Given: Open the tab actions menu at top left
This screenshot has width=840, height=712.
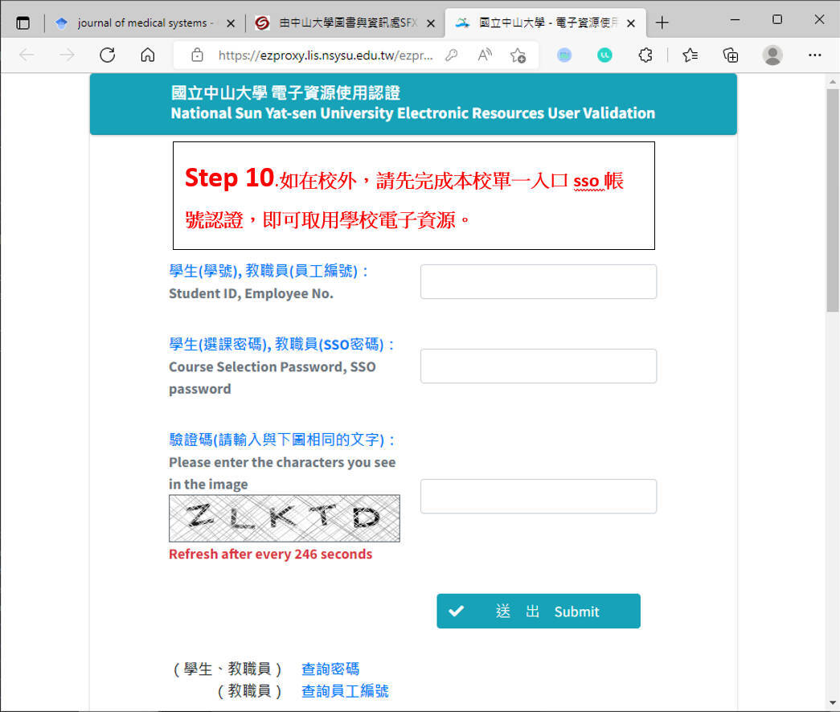Looking at the screenshot, I should (x=23, y=23).
